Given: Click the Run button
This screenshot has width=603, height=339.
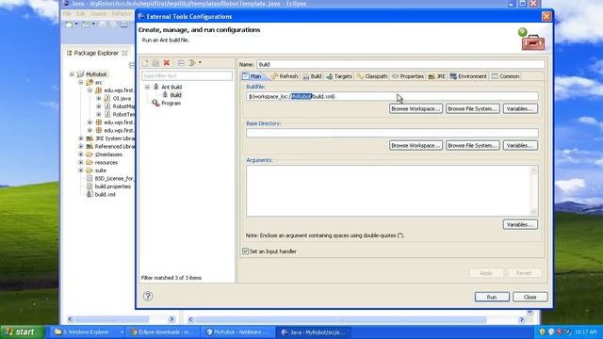Looking at the screenshot, I should 492,297.
